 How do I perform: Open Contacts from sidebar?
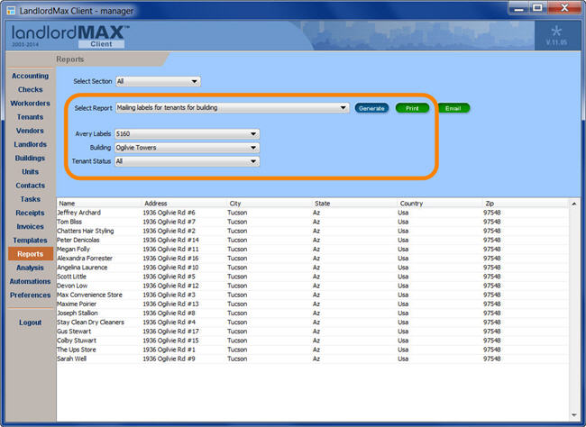pyautogui.click(x=31, y=186)
